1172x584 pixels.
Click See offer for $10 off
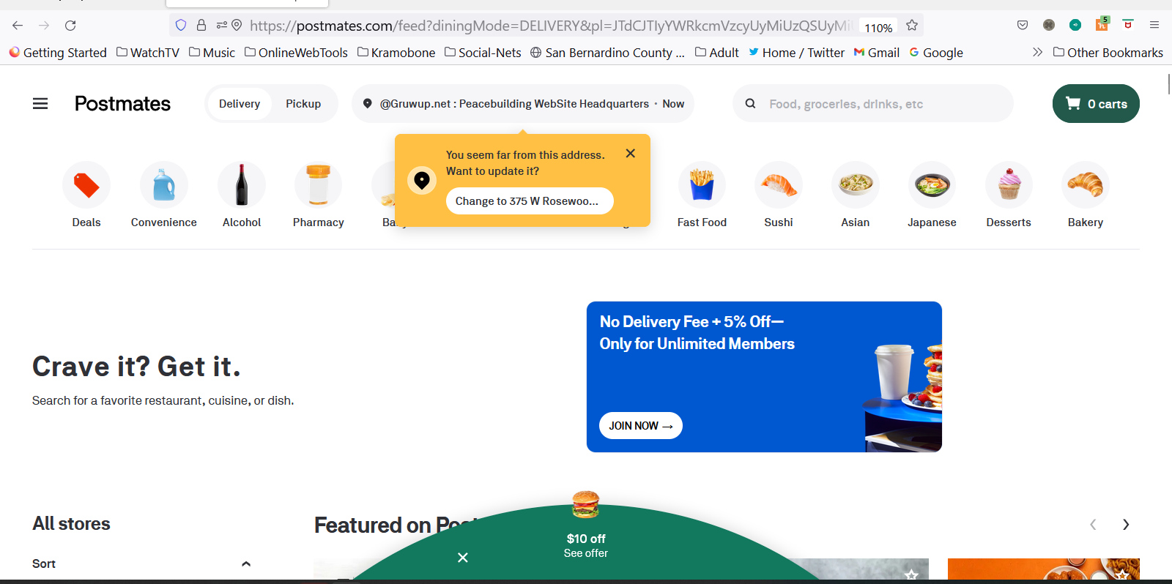click(586, 553)
